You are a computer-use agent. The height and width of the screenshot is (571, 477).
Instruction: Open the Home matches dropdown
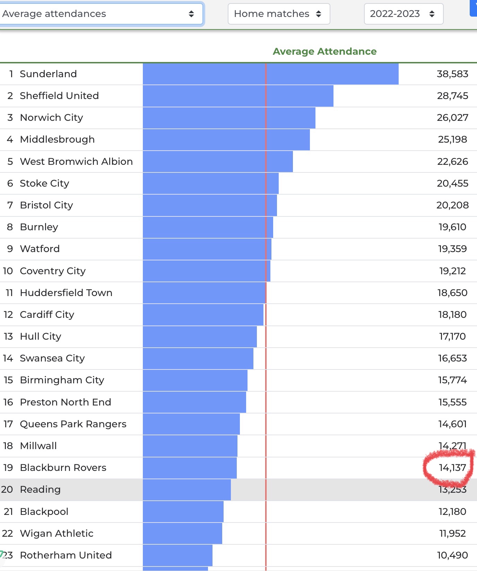[278, 14]
